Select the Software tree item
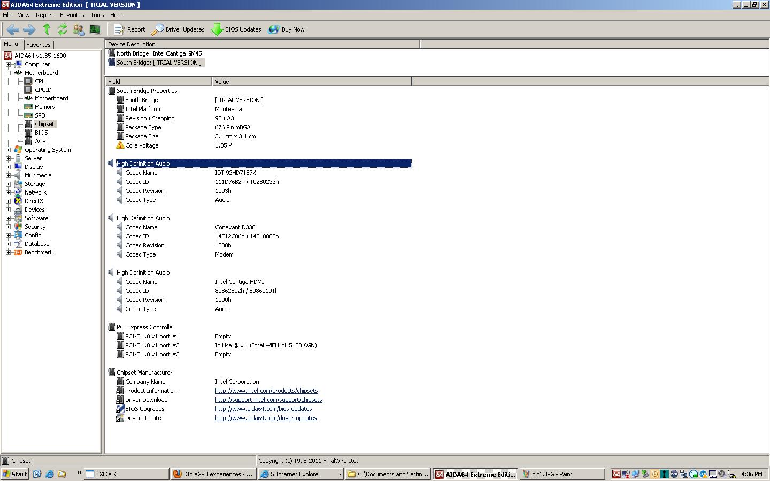The height and width of the screenshot is (481, 770). coord(36,218)
